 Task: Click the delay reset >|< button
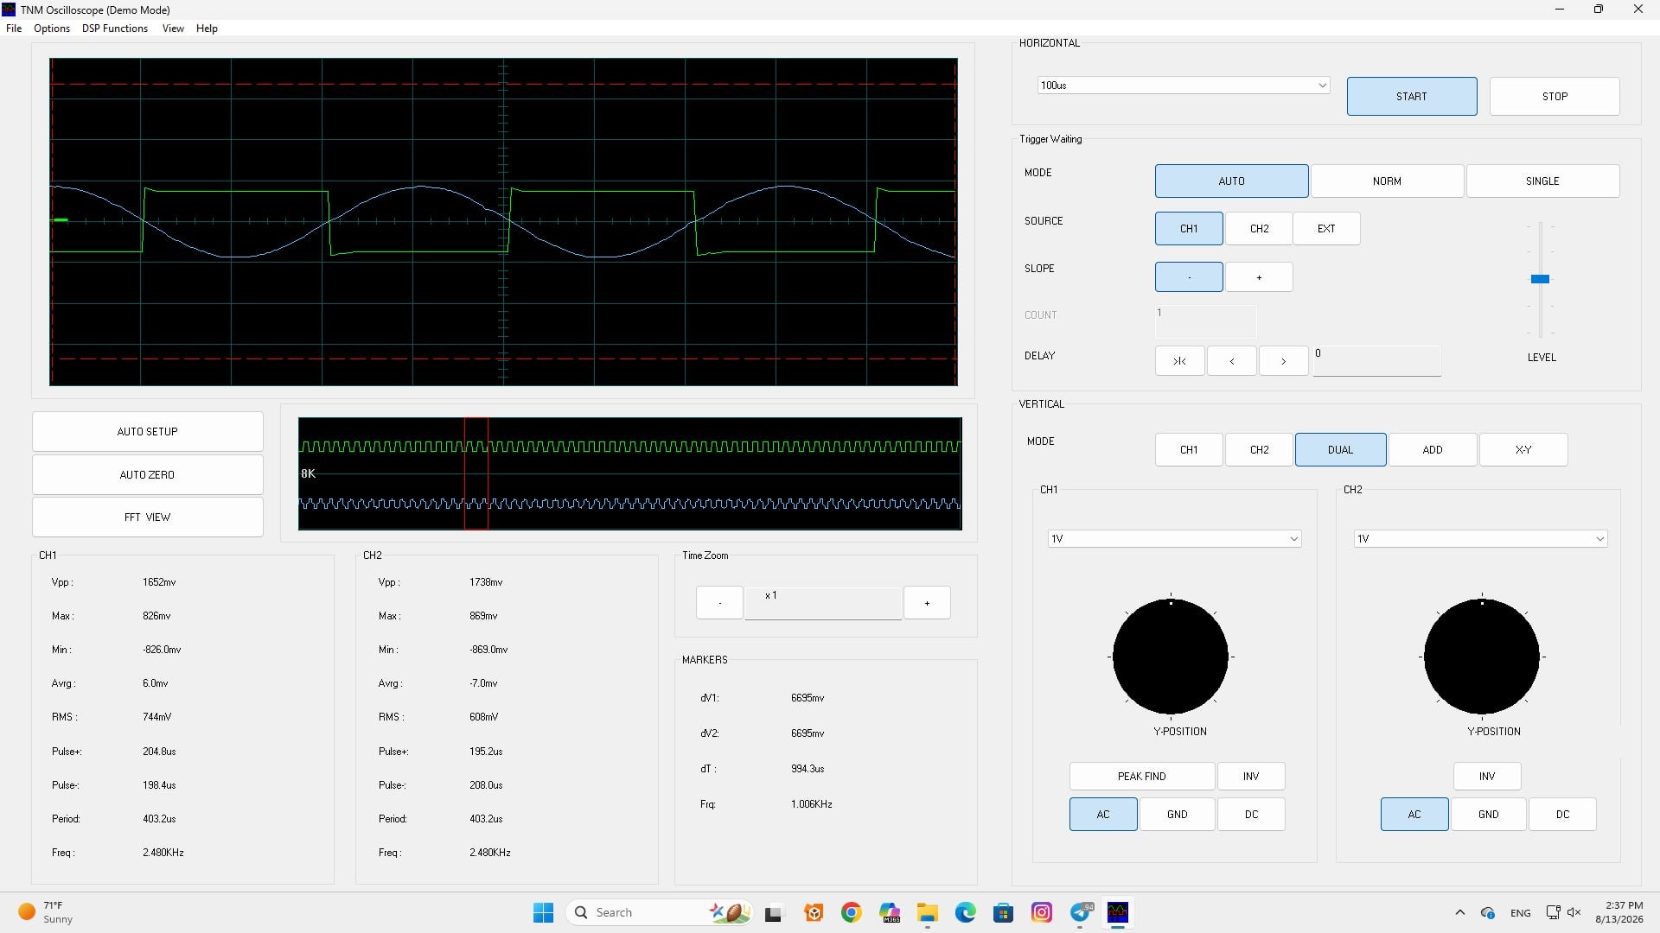pyautogui.click(x=1179, y=361)
